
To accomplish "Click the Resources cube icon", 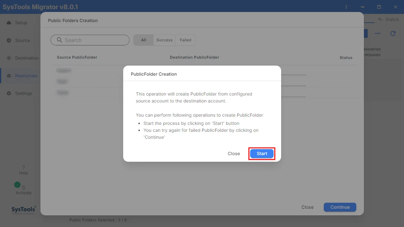I will (x=9, y=76).
